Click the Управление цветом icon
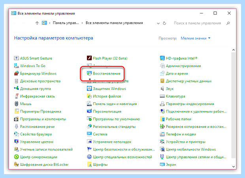Screen dimensions: 245x178 coord(17,142)
